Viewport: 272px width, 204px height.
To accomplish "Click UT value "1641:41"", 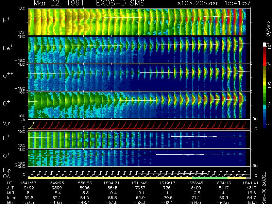I will (250, 183).
